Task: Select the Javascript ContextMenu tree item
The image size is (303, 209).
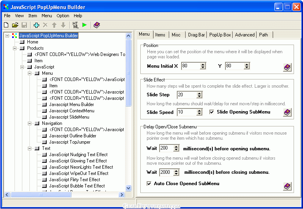Action: coord(72,111)
